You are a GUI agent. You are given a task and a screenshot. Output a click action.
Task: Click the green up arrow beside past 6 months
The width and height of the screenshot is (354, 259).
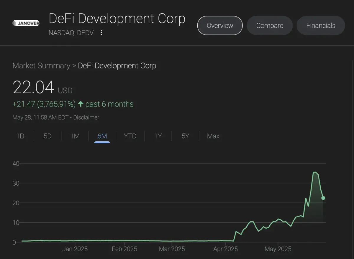tap(81, 104)
